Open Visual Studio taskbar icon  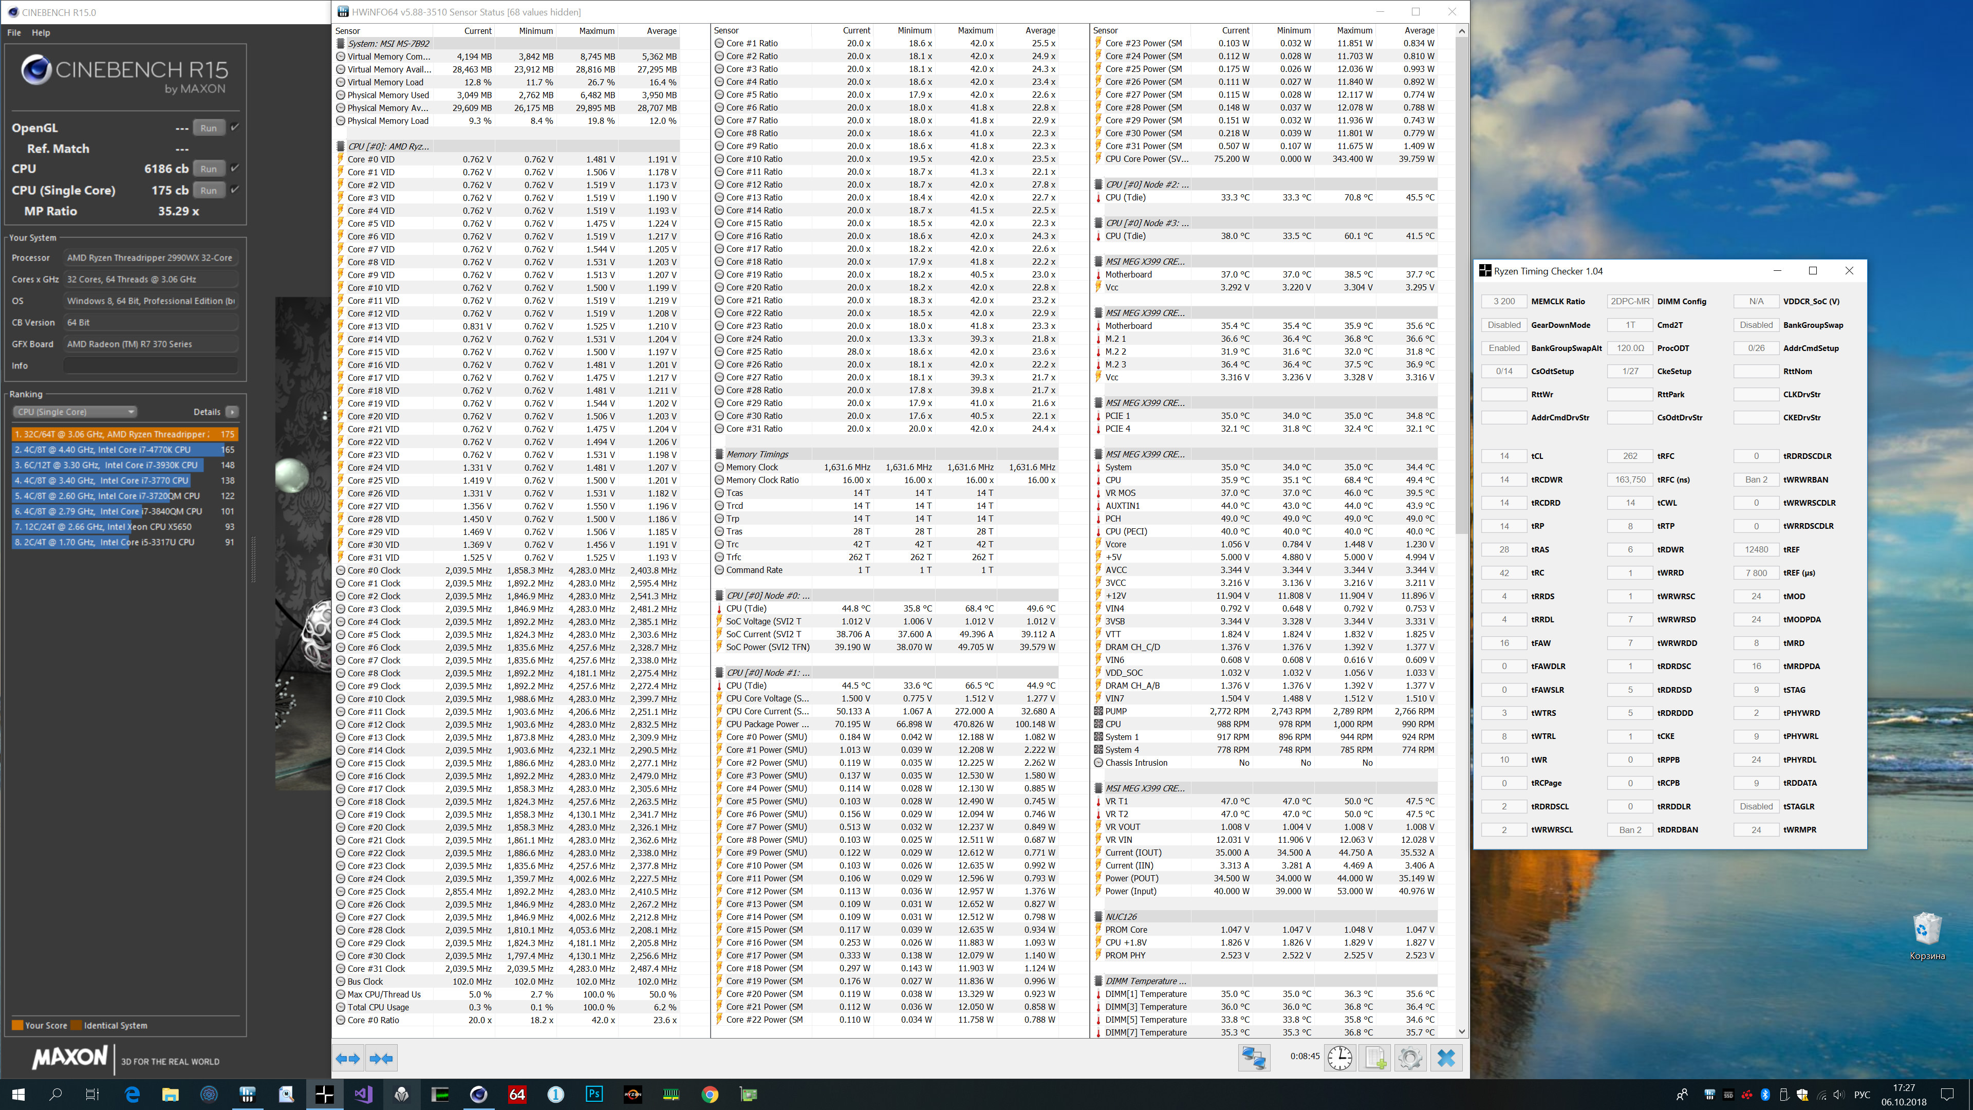363,1095
